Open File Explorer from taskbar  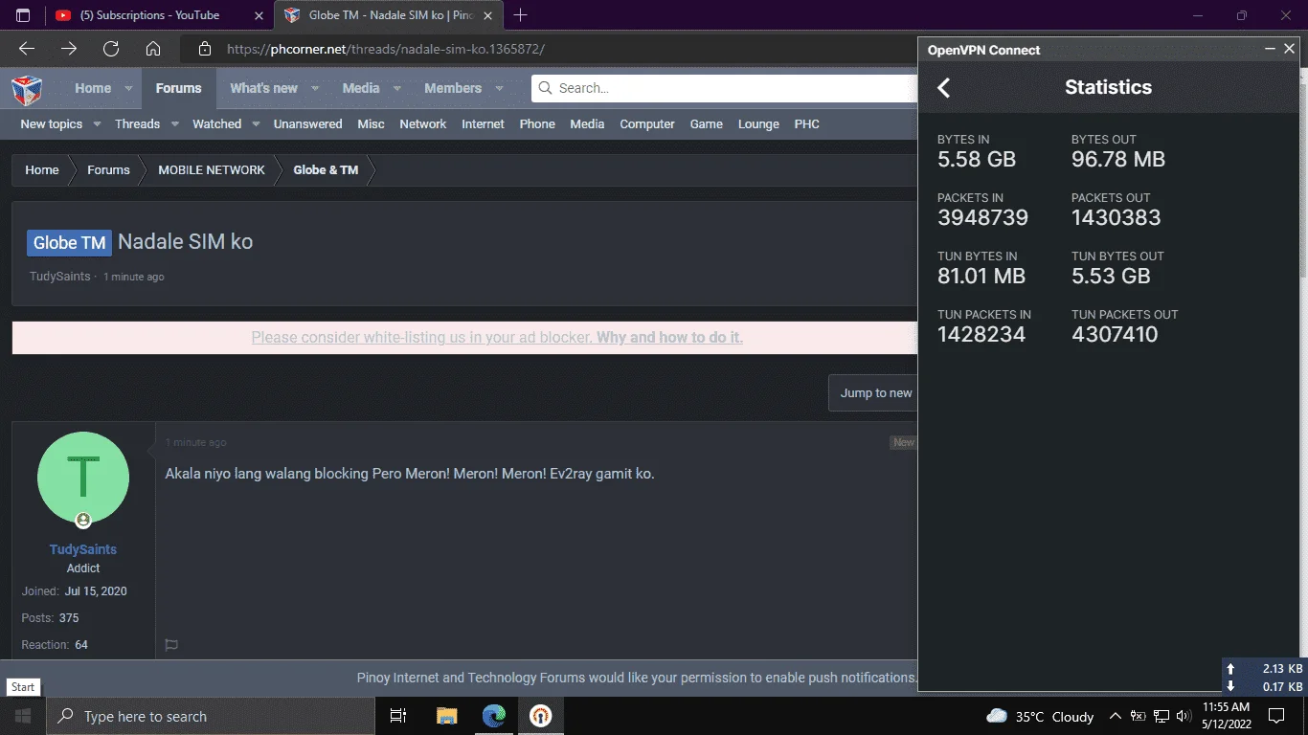coord(446,716)
